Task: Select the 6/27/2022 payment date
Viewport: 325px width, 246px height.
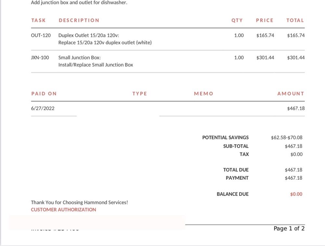Action: tap(43, 108)
